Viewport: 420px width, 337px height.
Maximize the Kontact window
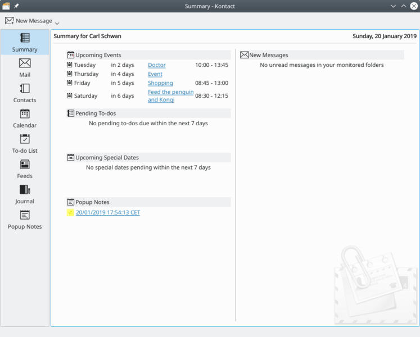coord(403,6)
